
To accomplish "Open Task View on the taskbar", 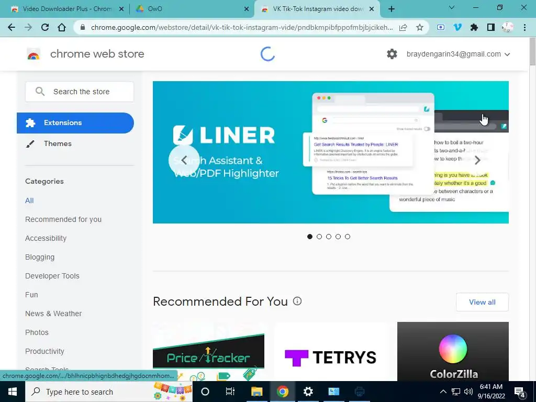I will click(230, 392).
